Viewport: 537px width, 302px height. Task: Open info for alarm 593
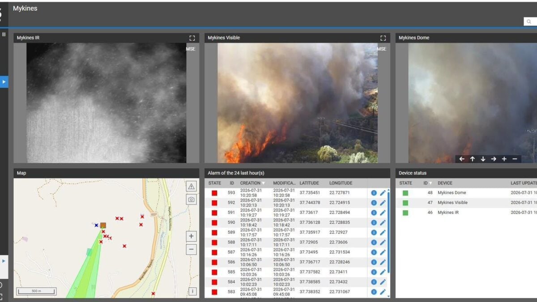(374, 193)
